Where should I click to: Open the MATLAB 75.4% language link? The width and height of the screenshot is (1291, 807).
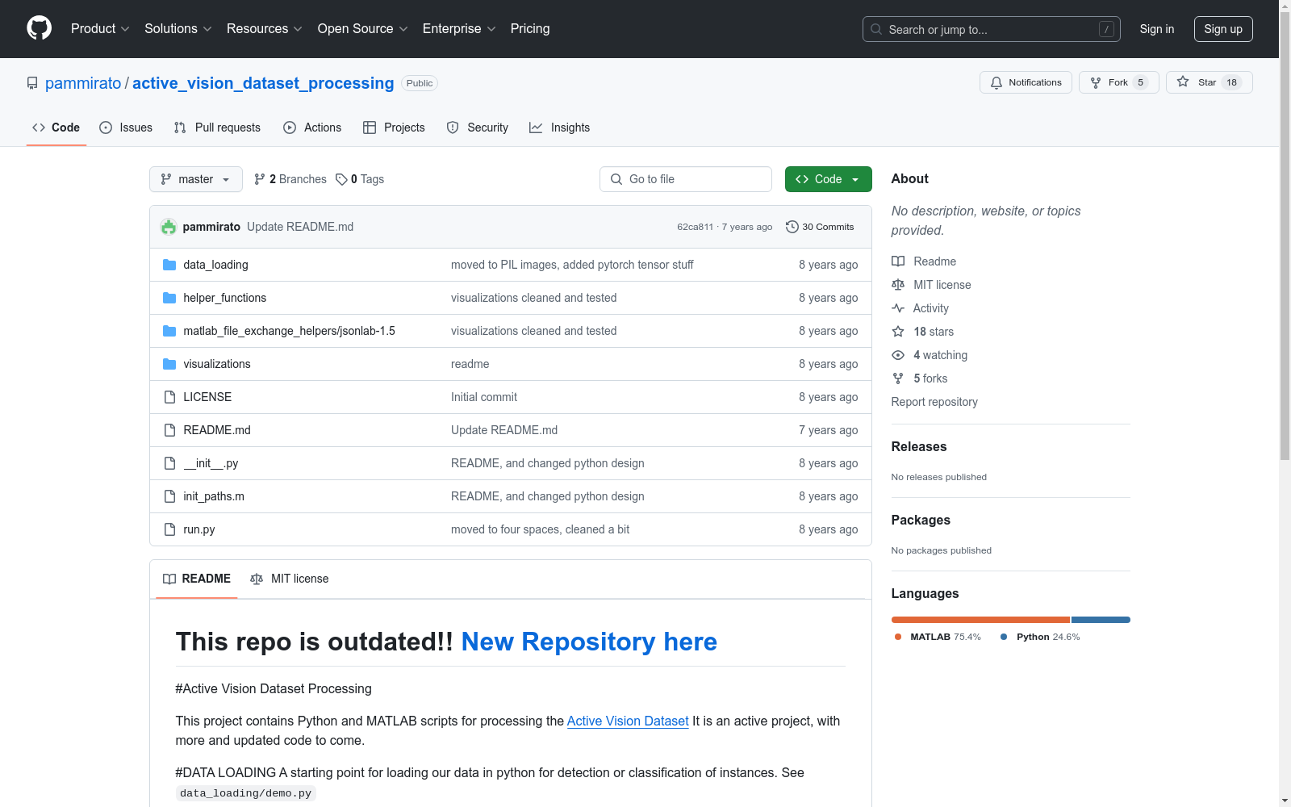point(938,637)
